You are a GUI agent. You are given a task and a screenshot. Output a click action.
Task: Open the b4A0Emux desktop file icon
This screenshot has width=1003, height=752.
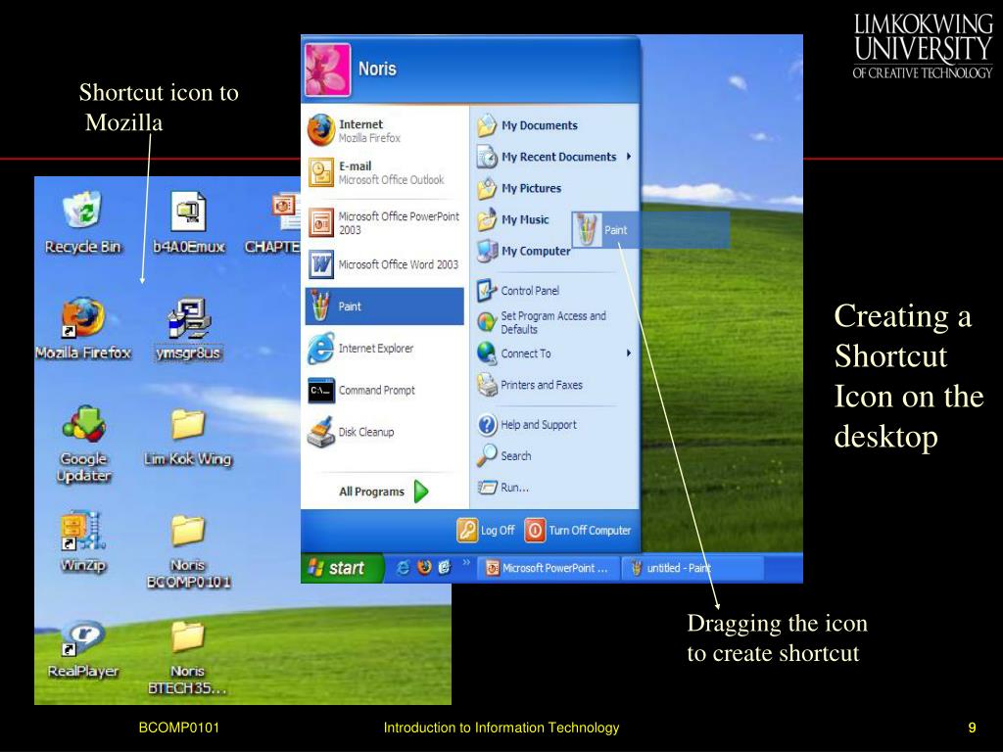click(189, 222)
